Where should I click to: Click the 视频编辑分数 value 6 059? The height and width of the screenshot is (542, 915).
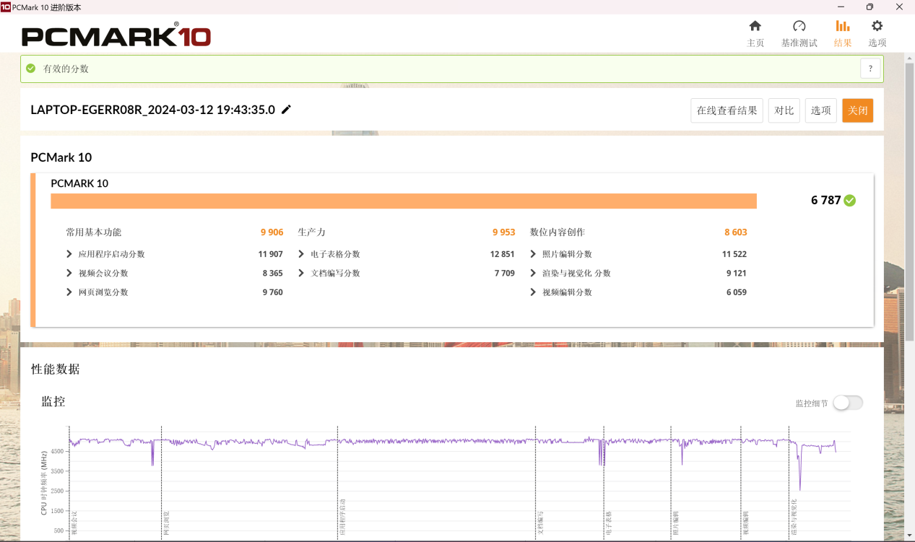(x=737, y=292)
